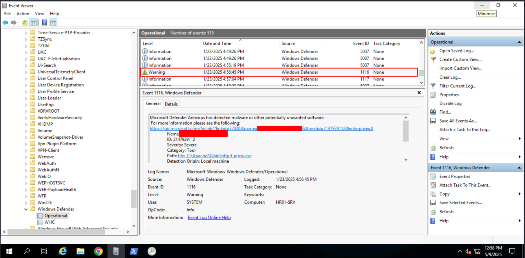Open the Help menu
The image size is (525, 258).
click(54, 14)
